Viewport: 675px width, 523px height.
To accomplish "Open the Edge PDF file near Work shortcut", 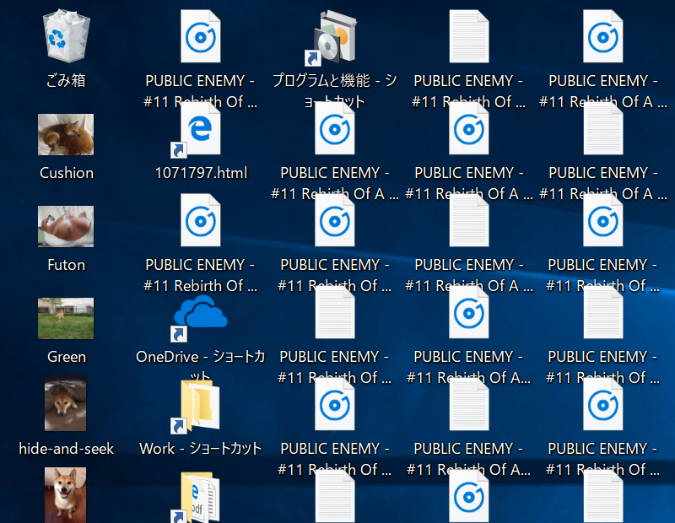I will (200, 502).
